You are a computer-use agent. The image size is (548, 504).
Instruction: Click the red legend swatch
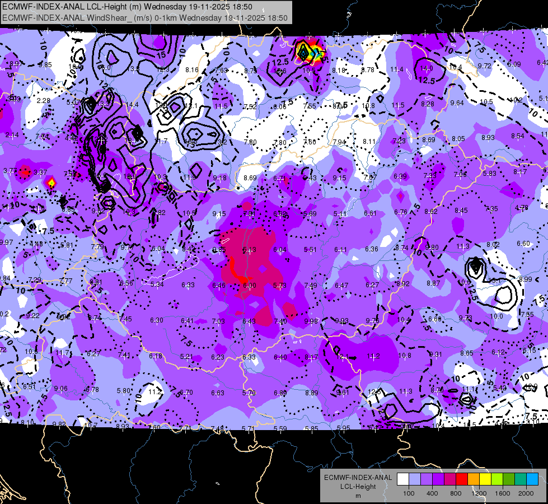pyautogui.click(x=462, y=479)
